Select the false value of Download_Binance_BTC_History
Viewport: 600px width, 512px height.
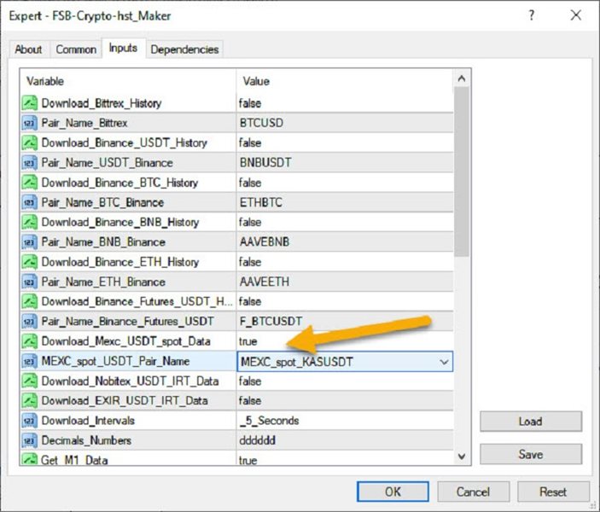pyautogui.click(x=345, y=183)
